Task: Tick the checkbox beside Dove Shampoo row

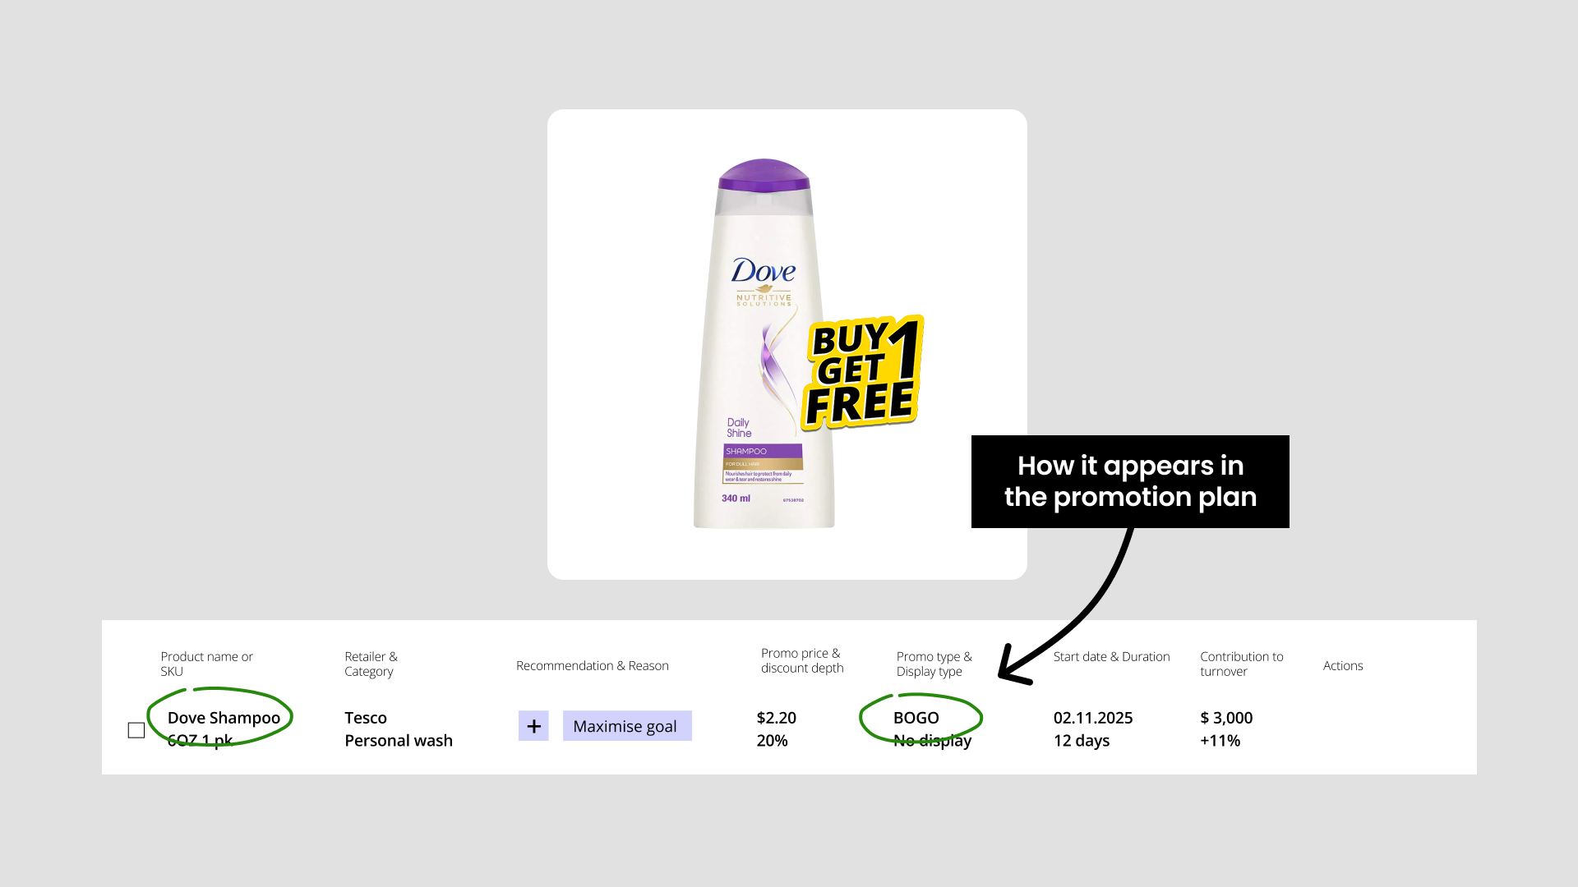Action: tap(136, 730)
